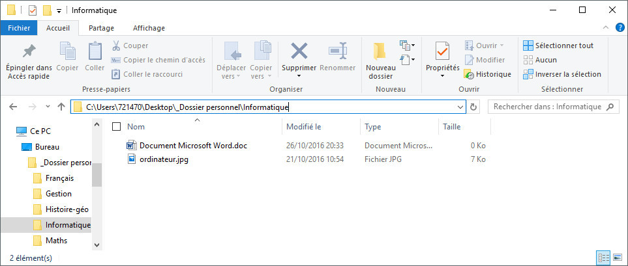The width and height of the screenshot is (628, 266).
Task: Open the help question mark icon
Action: [x=619, y=28]
